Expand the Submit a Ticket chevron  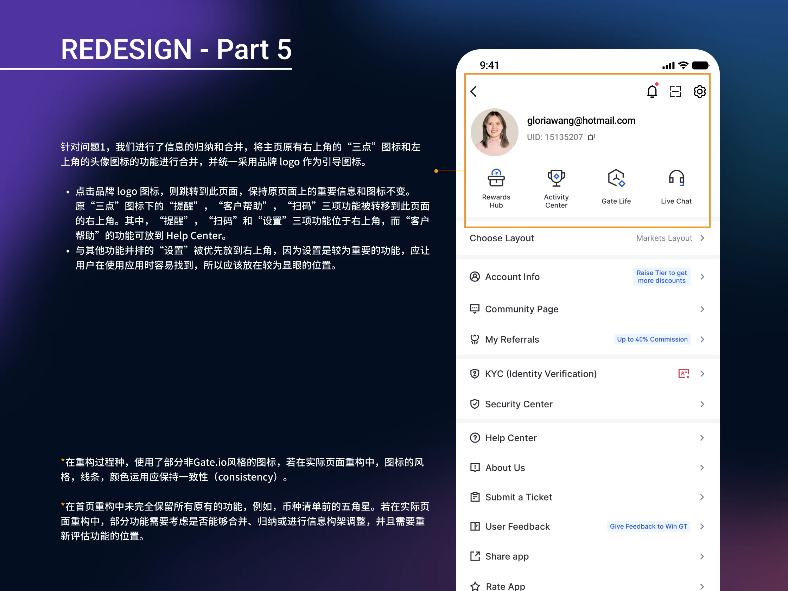click(x=702, y=497)
